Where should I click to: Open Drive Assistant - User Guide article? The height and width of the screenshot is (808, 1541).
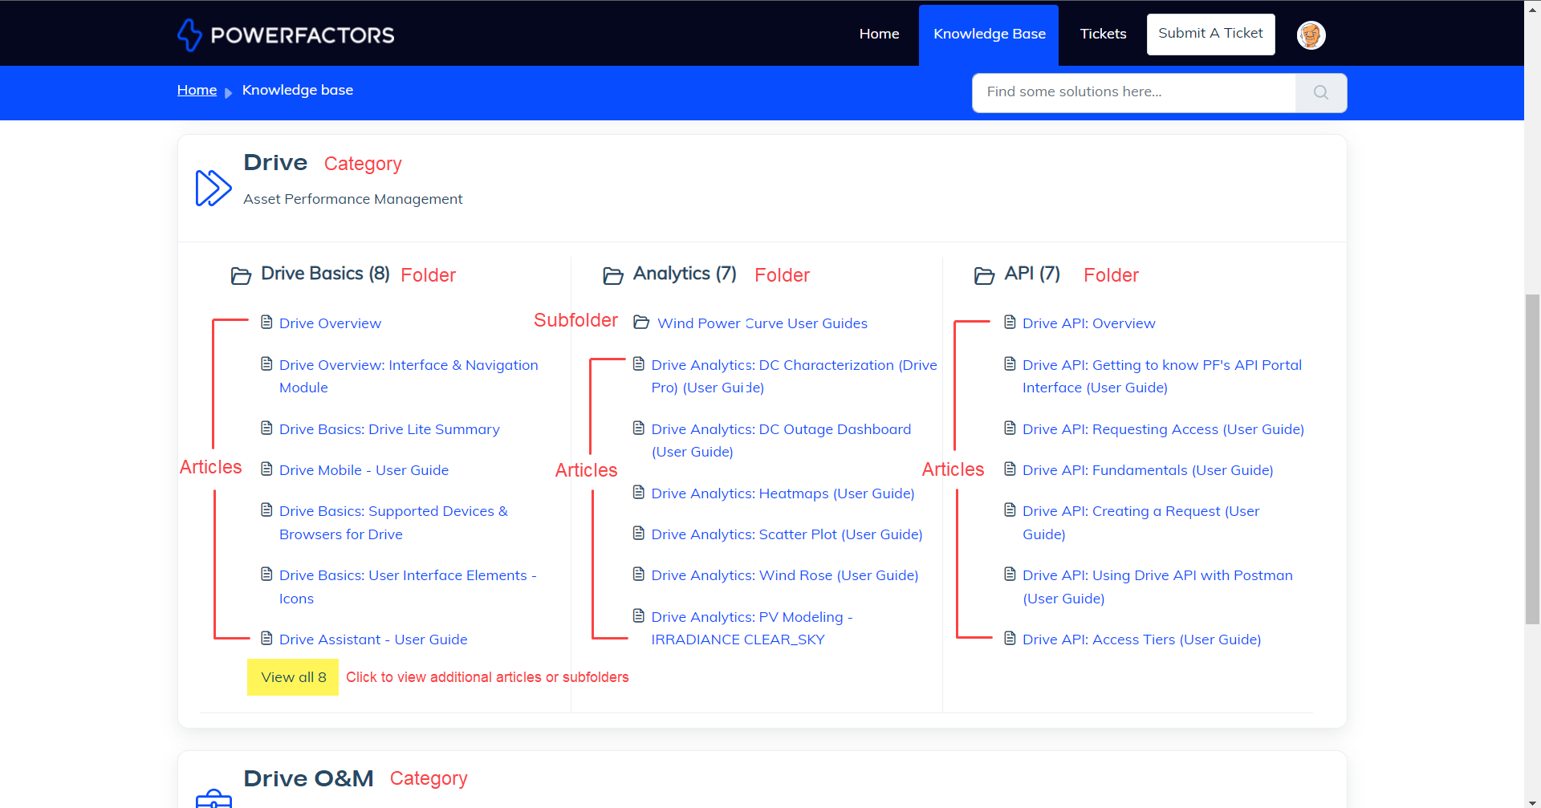coord(373,639)
